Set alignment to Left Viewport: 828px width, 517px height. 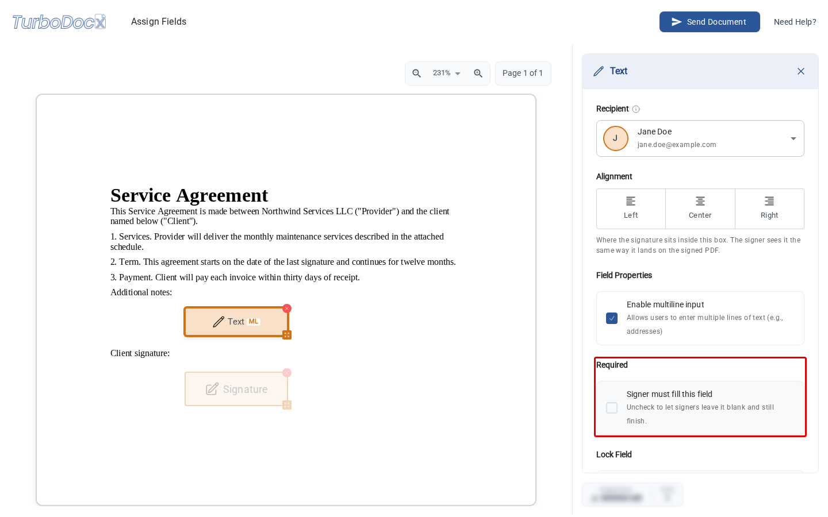pyautogui.click(x=631, y=209)
